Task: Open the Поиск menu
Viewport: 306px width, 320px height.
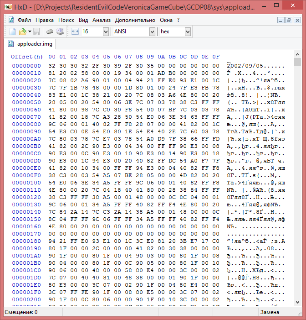Action: pyautogui.click(x=66, y=20)
